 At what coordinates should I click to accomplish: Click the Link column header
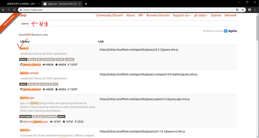pos(101,42)
